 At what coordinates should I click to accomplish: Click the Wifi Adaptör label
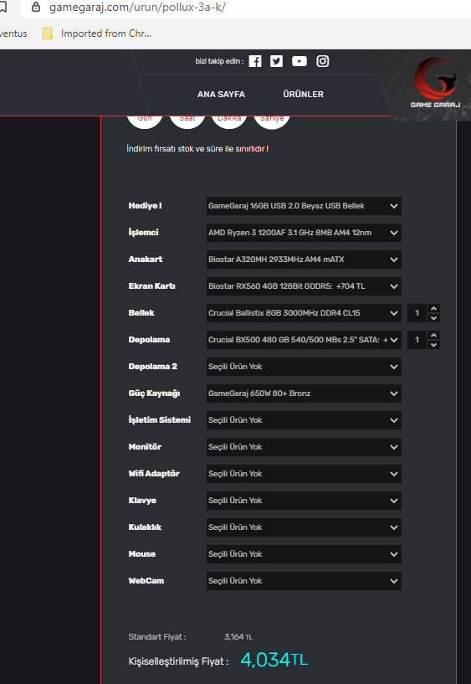(x=154, y=474)
